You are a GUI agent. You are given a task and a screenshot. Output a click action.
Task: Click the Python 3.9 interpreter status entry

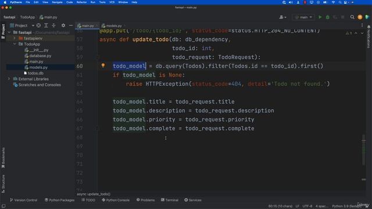346,206
